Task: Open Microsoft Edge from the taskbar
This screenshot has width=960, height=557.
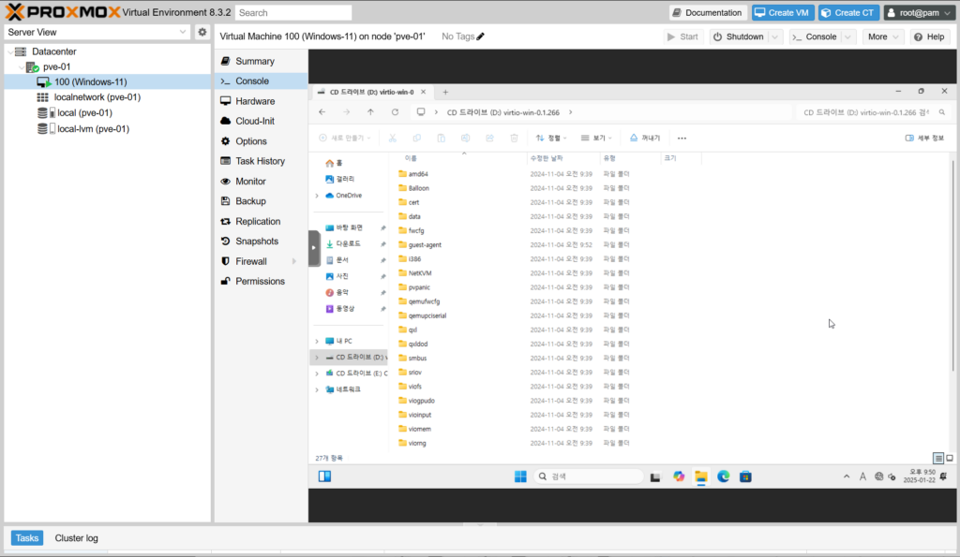Action: point(723,476)
